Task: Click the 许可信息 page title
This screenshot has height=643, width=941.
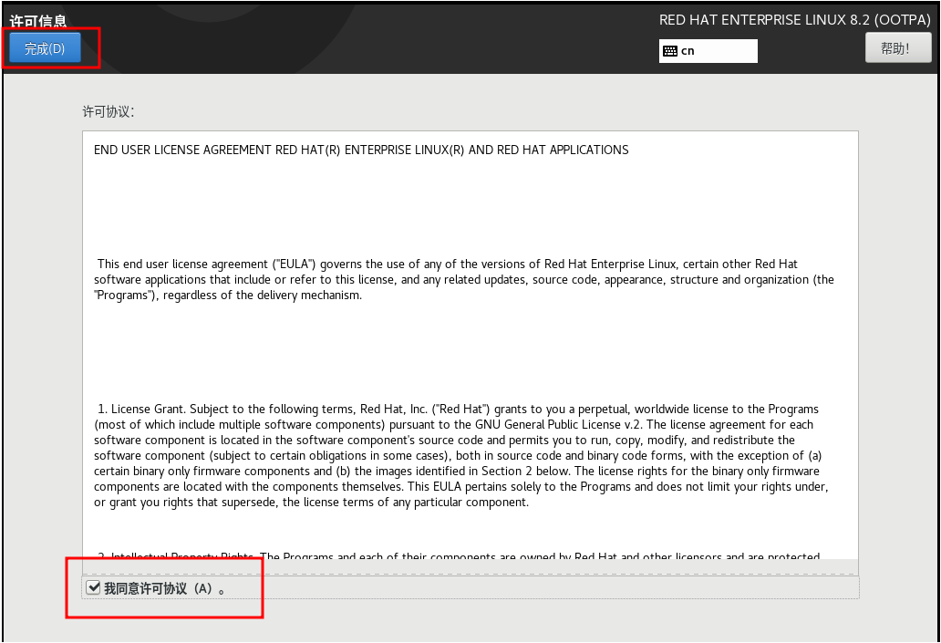Action: click(37, 21)
